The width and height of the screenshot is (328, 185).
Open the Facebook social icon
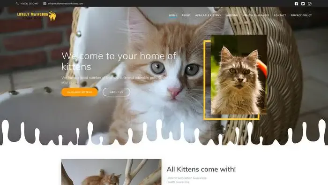click(296, 4)
